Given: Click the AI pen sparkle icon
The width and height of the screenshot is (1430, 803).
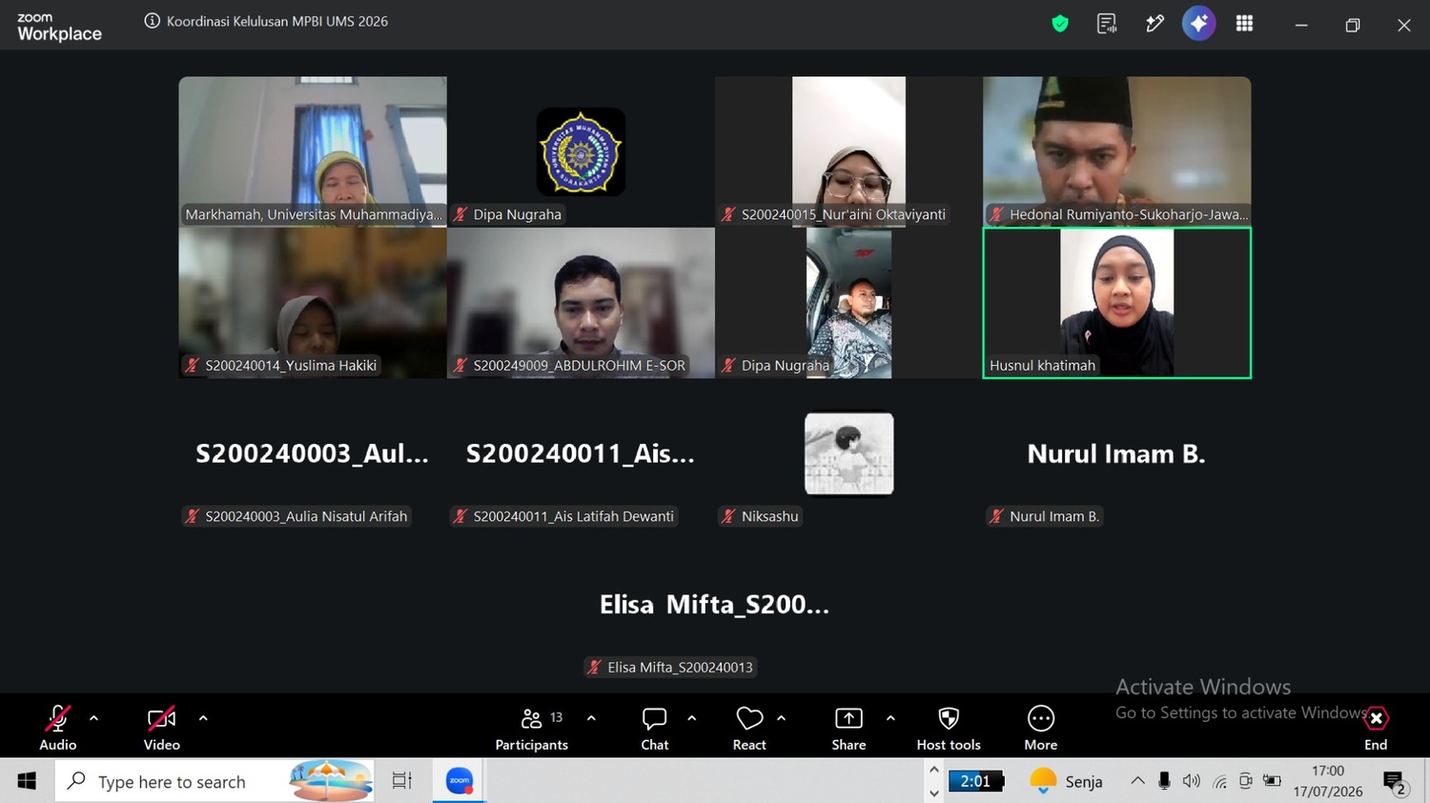Looking at the screenshot, I should pos(1154,24).
